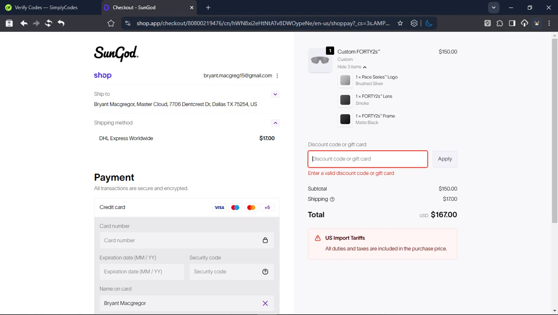Click the 'Enter a valid discount code' error text

[351, 173]
